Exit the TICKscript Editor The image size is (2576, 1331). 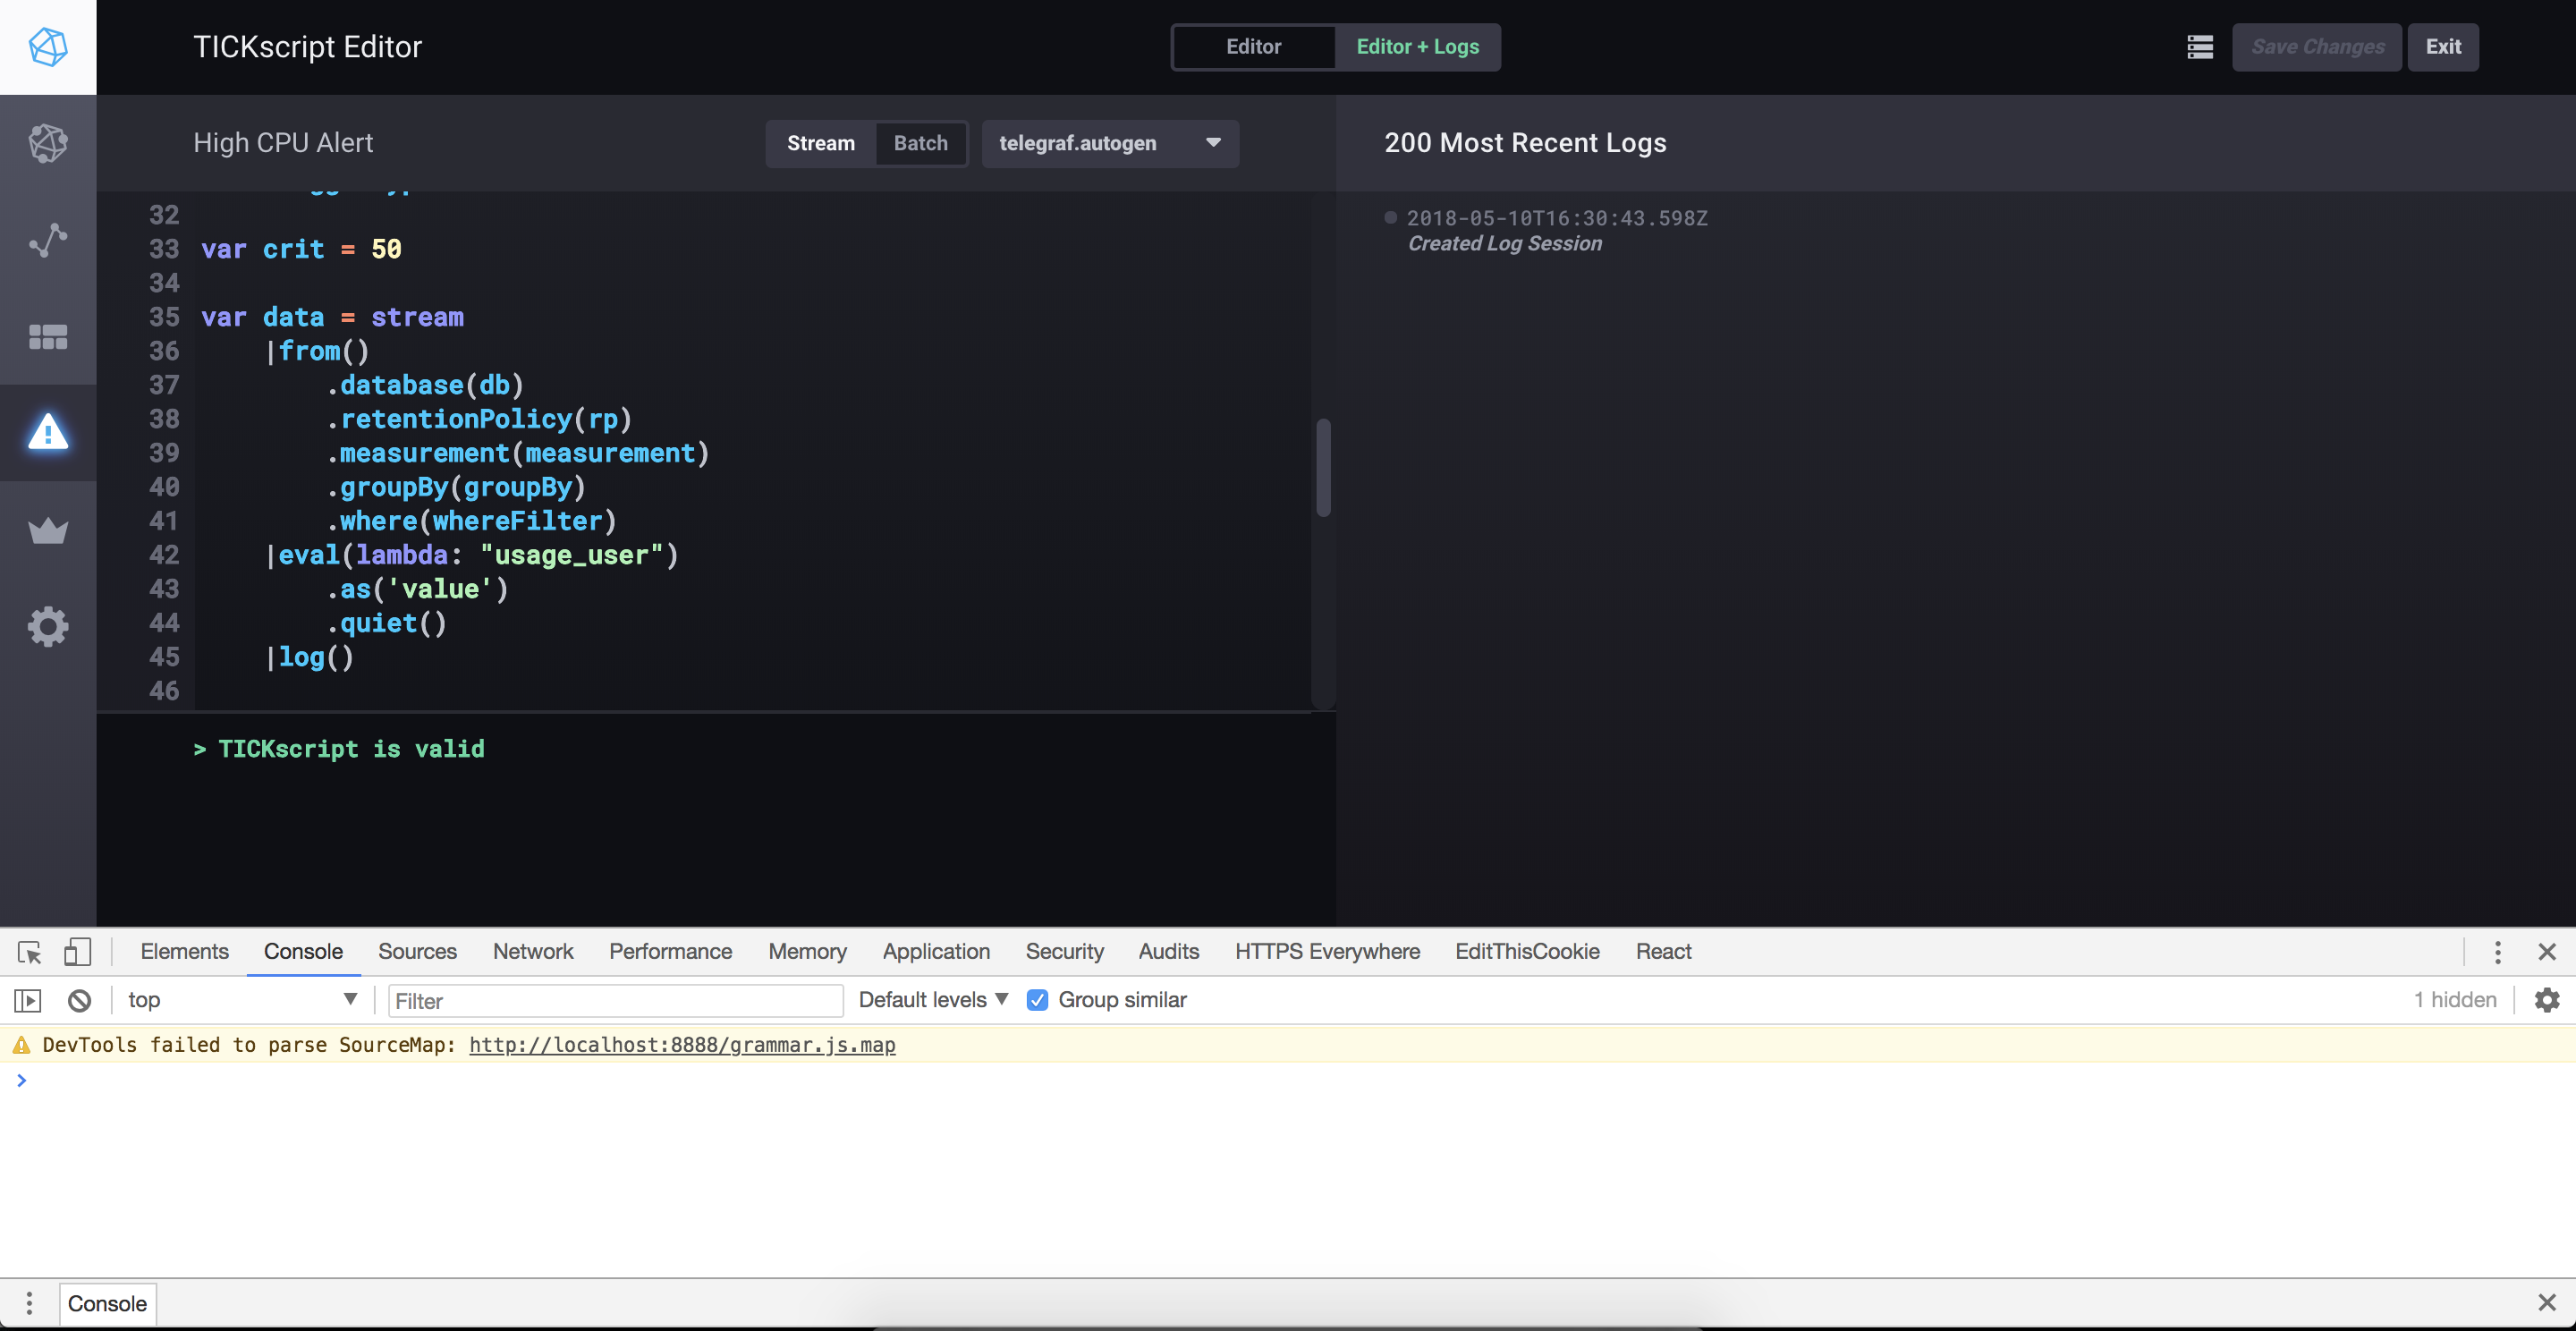click(2443, 47)
